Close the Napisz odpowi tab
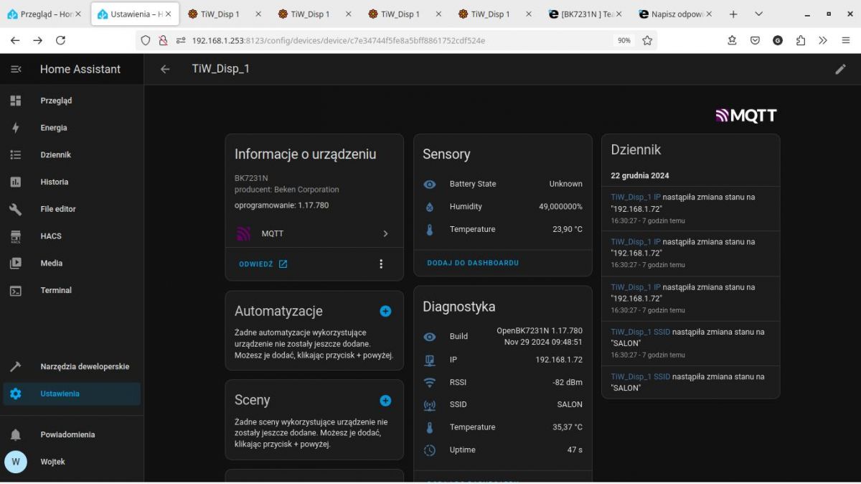This screenshot has height=484, width=861. point(710,14)
